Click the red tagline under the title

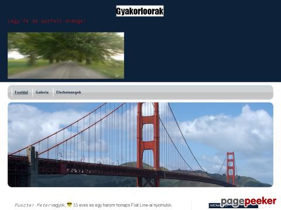pos(47,21)
